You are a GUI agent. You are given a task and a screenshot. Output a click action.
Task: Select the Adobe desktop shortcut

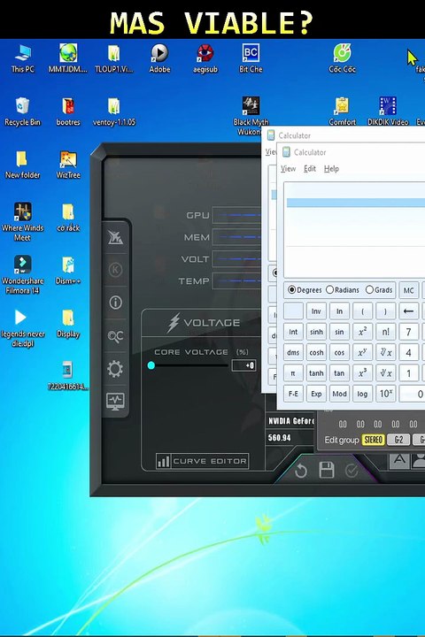pyautogui.click(x=159, y=59)
